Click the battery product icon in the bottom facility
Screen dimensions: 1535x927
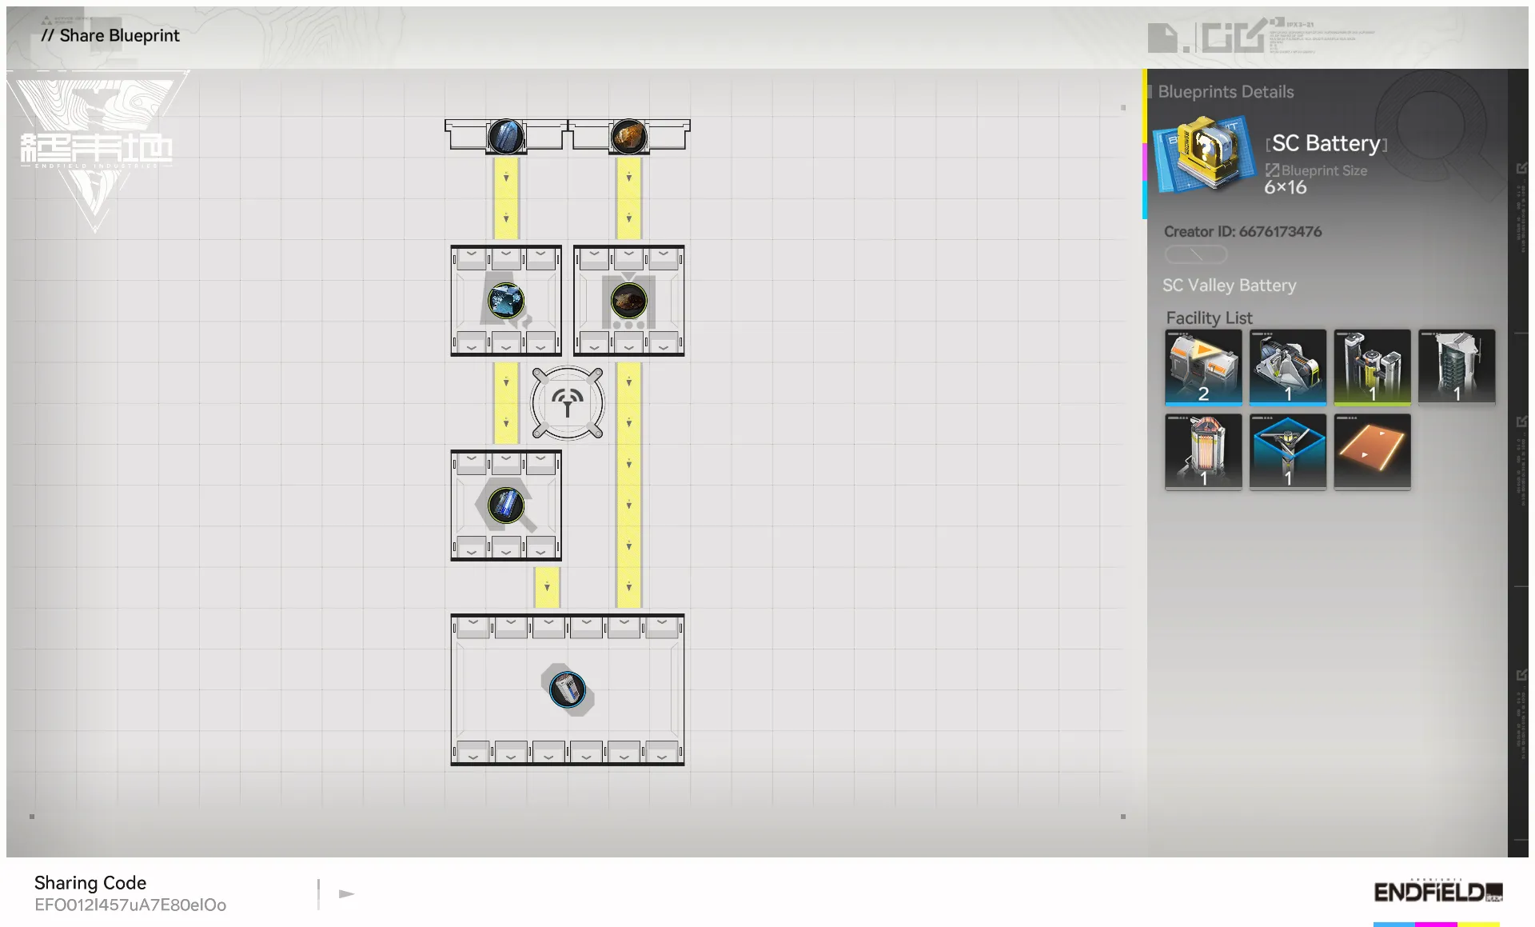click(567, 689)
